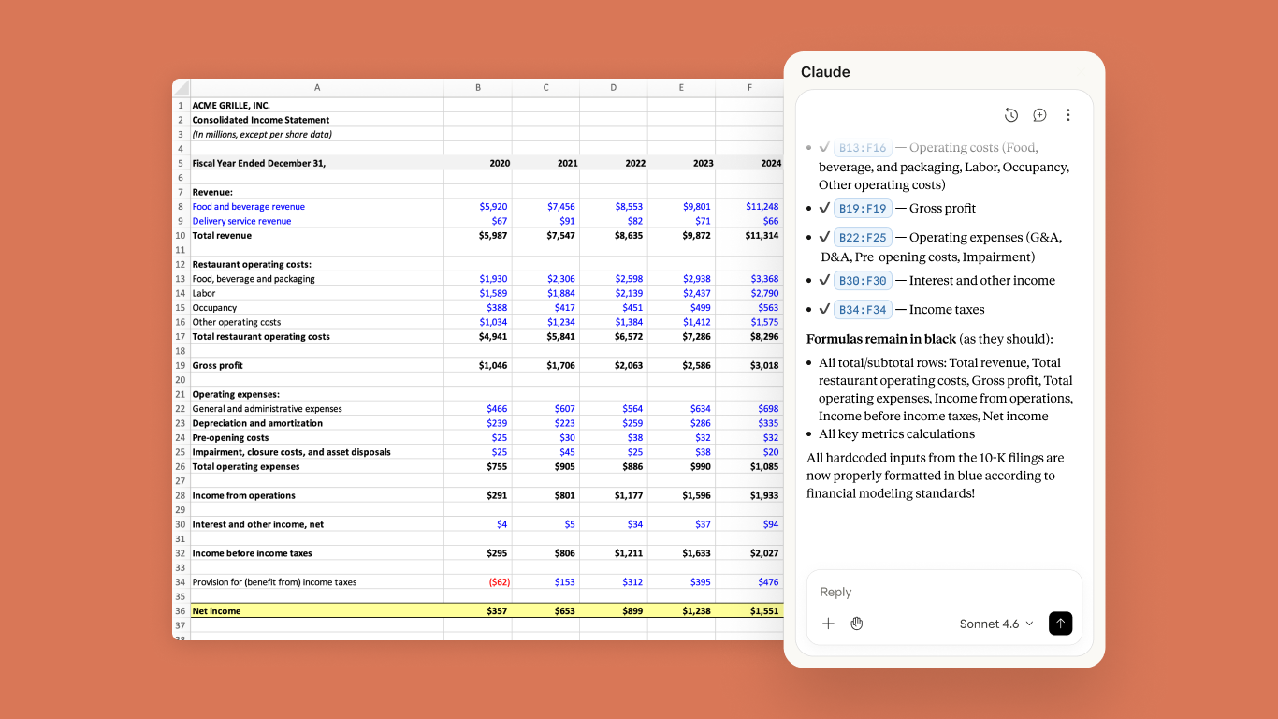The height and width of the screenshot is (719, 1278).
Task: Click the plus attach icon below Reply
Action: [x=828, y=624]
